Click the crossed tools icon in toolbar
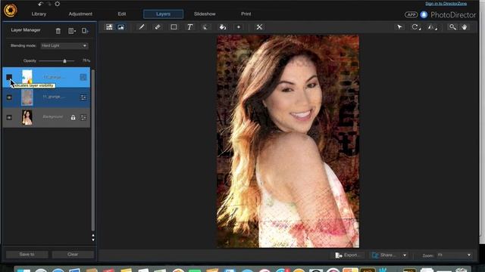The width and height of the screenshot is (485, 272). click(259, 27)
